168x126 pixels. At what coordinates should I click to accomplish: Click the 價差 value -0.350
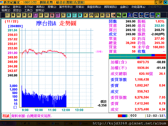pos(102,105)
